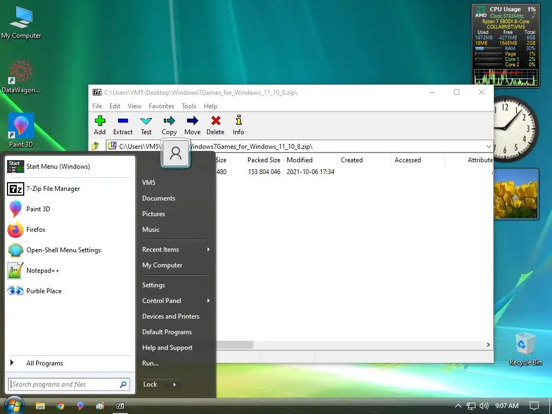Open the Tools menu
The image size is (552, 414).
click(189, 106)
